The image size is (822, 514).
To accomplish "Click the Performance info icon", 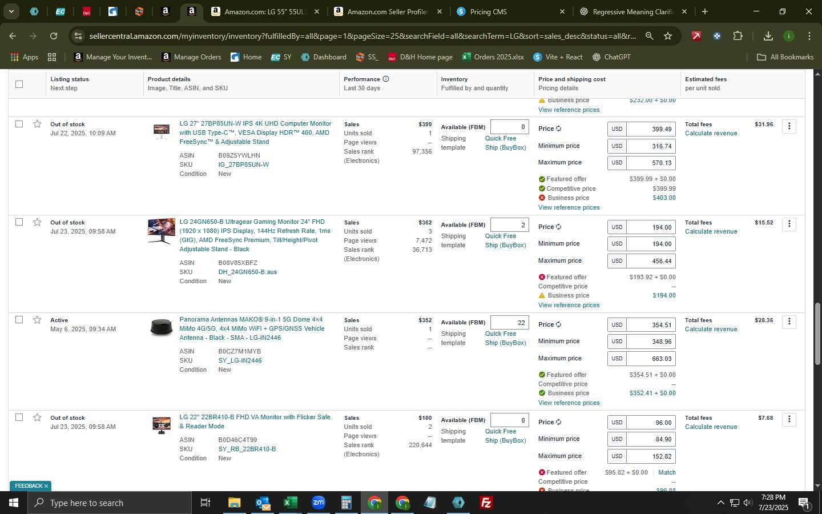I will pyautogui.click(x=386, y=79).
